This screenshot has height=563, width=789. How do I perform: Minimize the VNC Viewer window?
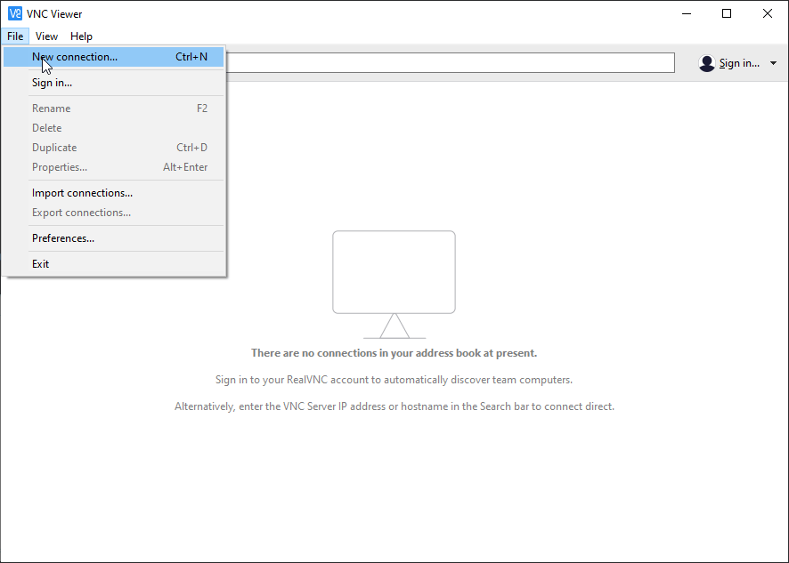pyautogui.click(x=687, y=13)
